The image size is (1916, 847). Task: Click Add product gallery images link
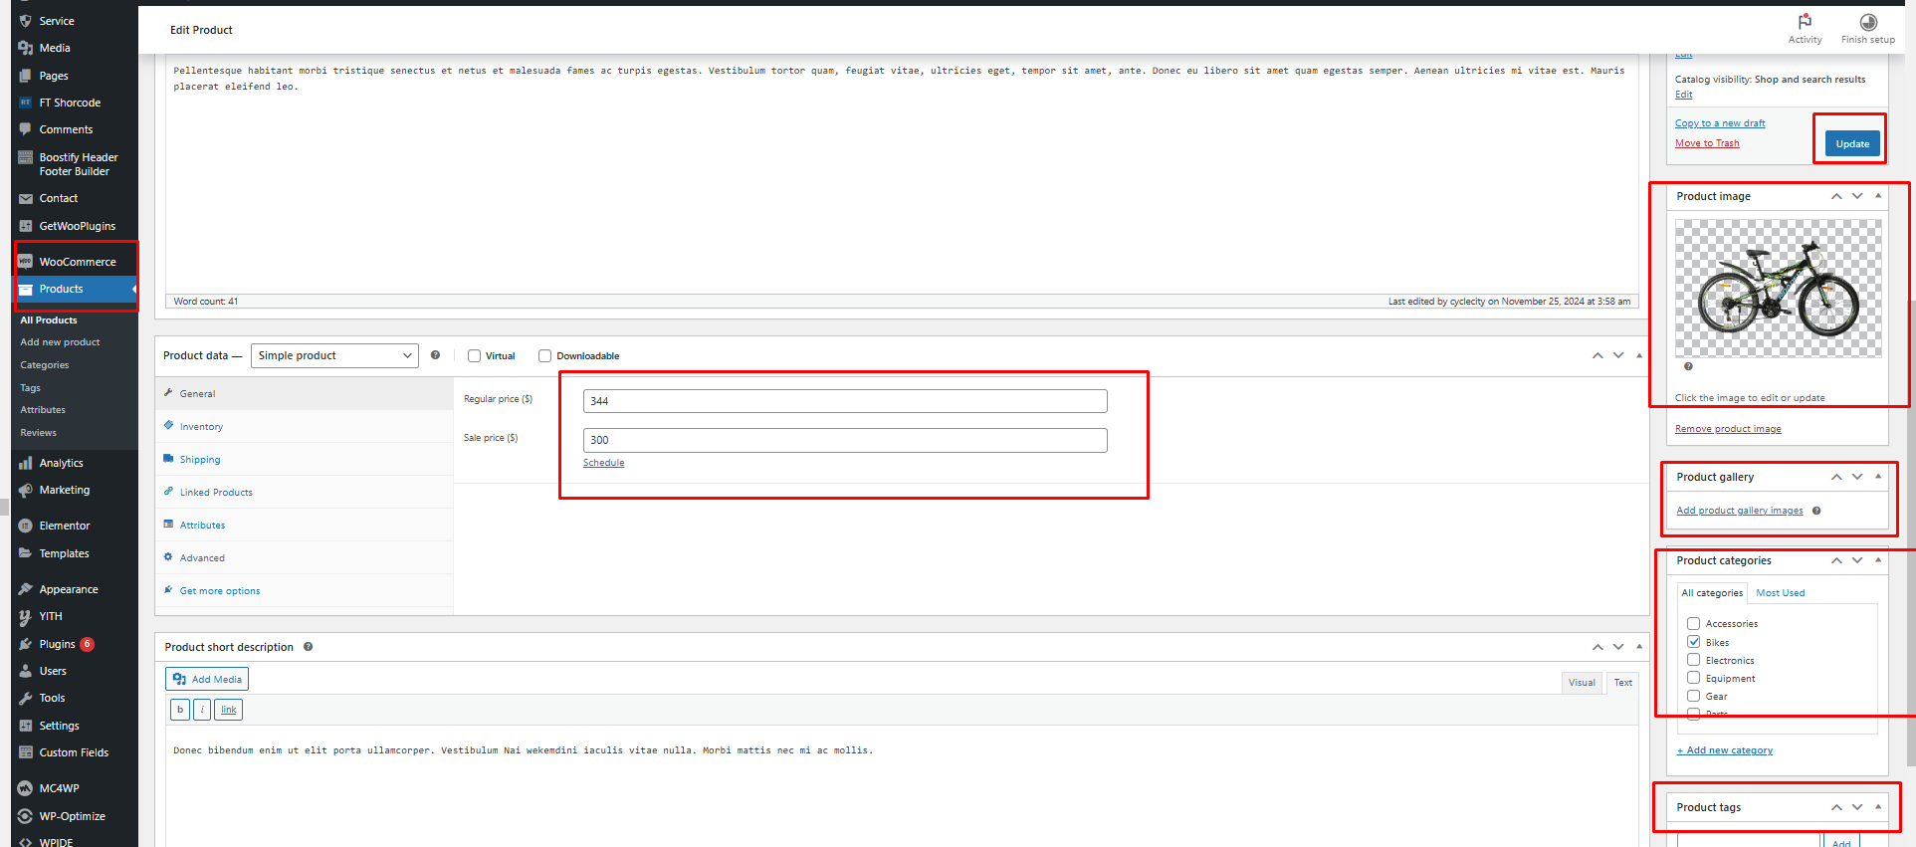[x=1740, y=511]
